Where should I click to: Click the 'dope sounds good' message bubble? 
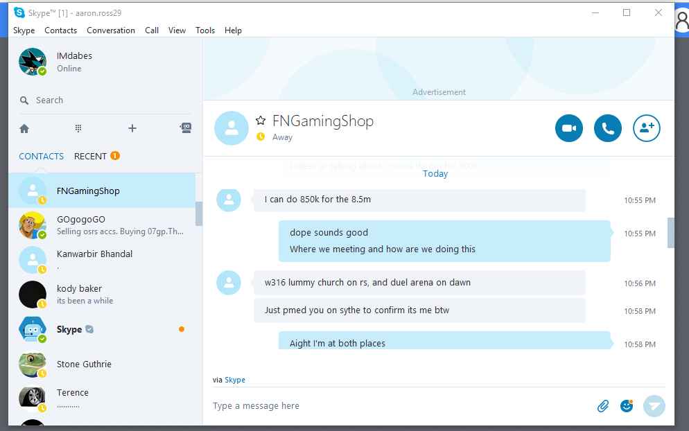[x=444, y=240]
